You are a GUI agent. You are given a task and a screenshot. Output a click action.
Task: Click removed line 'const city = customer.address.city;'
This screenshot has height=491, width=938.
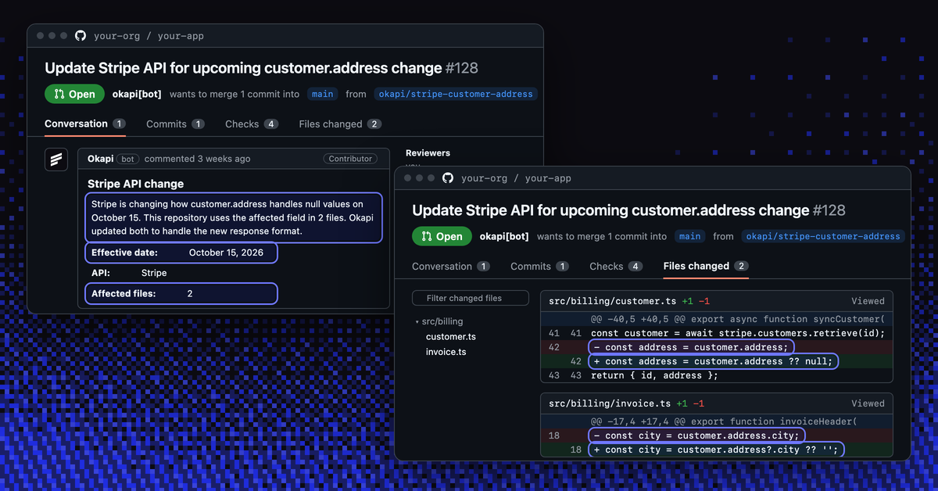tap(696, 435)
